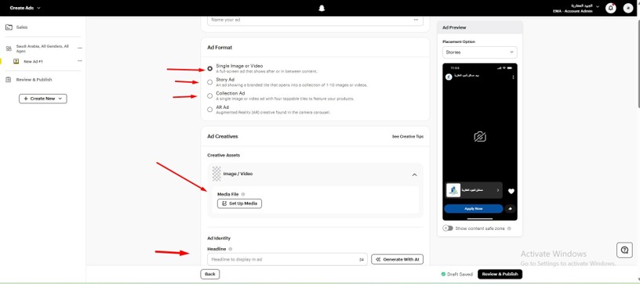Click the Headline info icon
Screen dimensions: 640x284
pos(231,249)
